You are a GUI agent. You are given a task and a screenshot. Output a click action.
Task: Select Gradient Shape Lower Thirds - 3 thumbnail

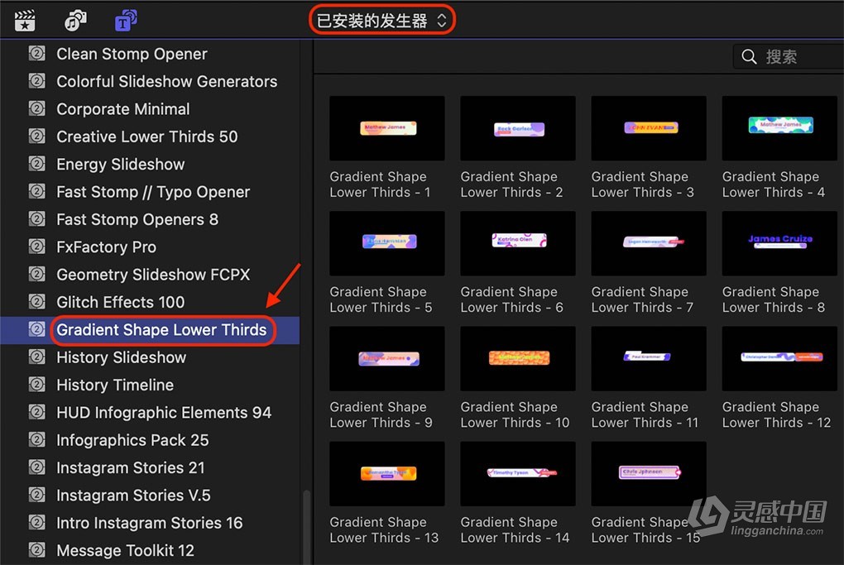point(649,128)
